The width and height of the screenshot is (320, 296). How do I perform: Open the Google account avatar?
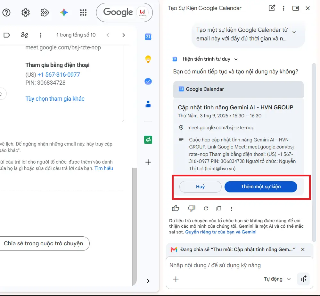[x=143, y=13]
